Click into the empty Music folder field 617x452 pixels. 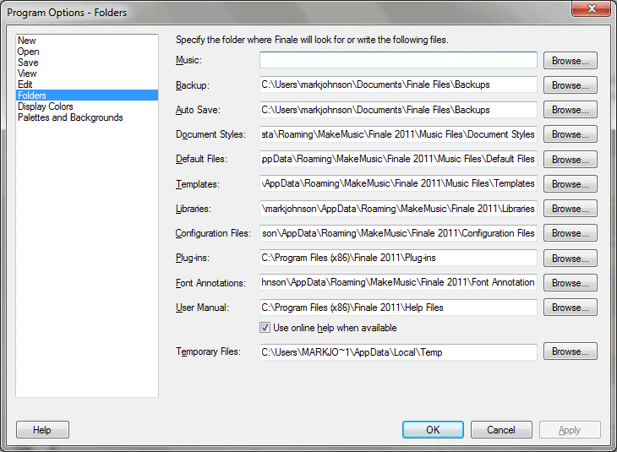tap(398, 60)
